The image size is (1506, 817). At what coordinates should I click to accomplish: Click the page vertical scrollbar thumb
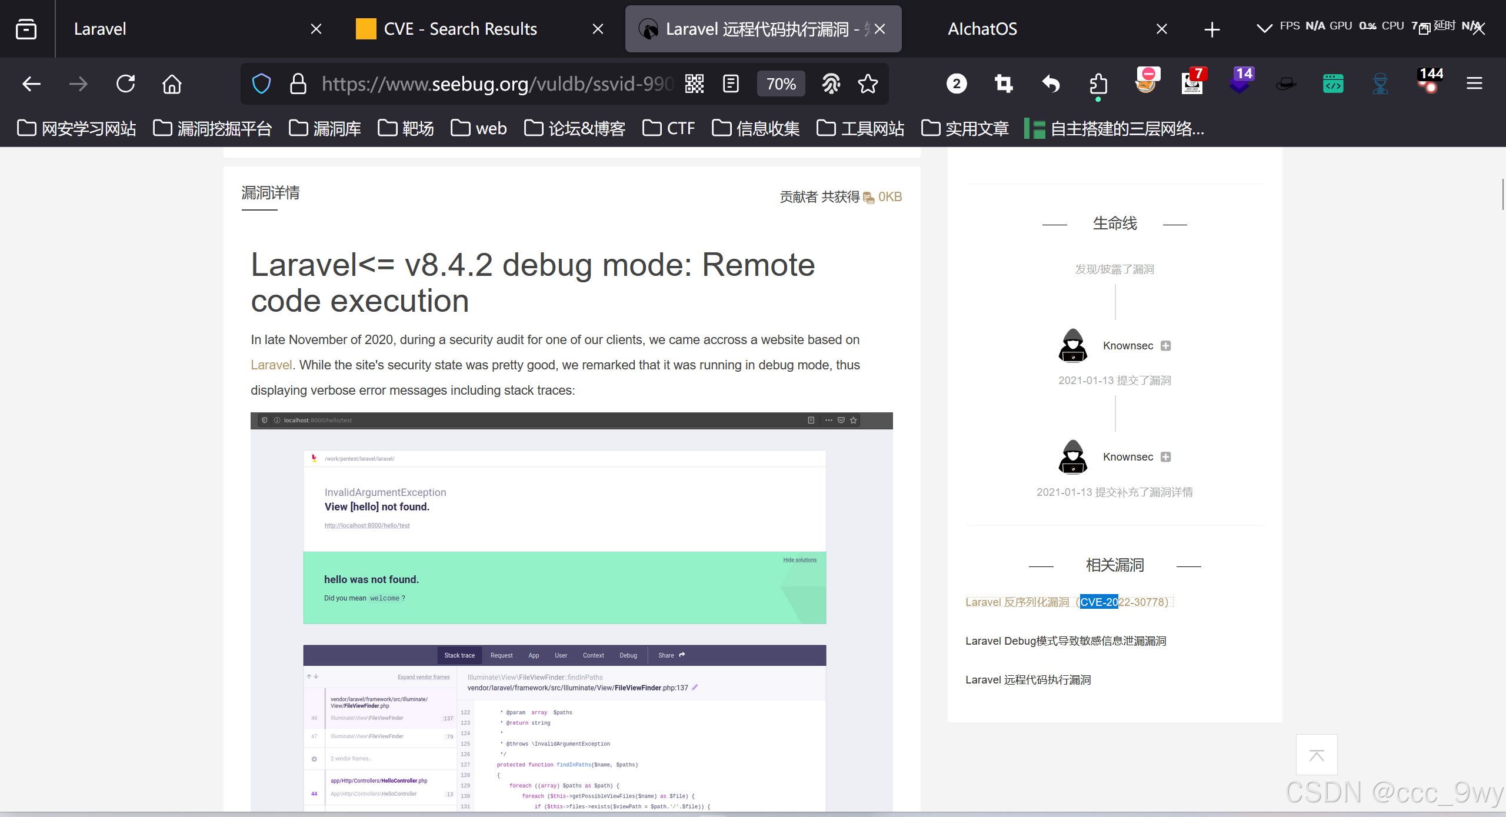[1502, 194]
